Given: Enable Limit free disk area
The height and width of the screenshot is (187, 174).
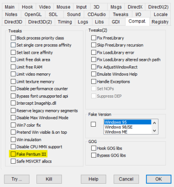Looking at the screenshot, I should [x=13, y=59].
